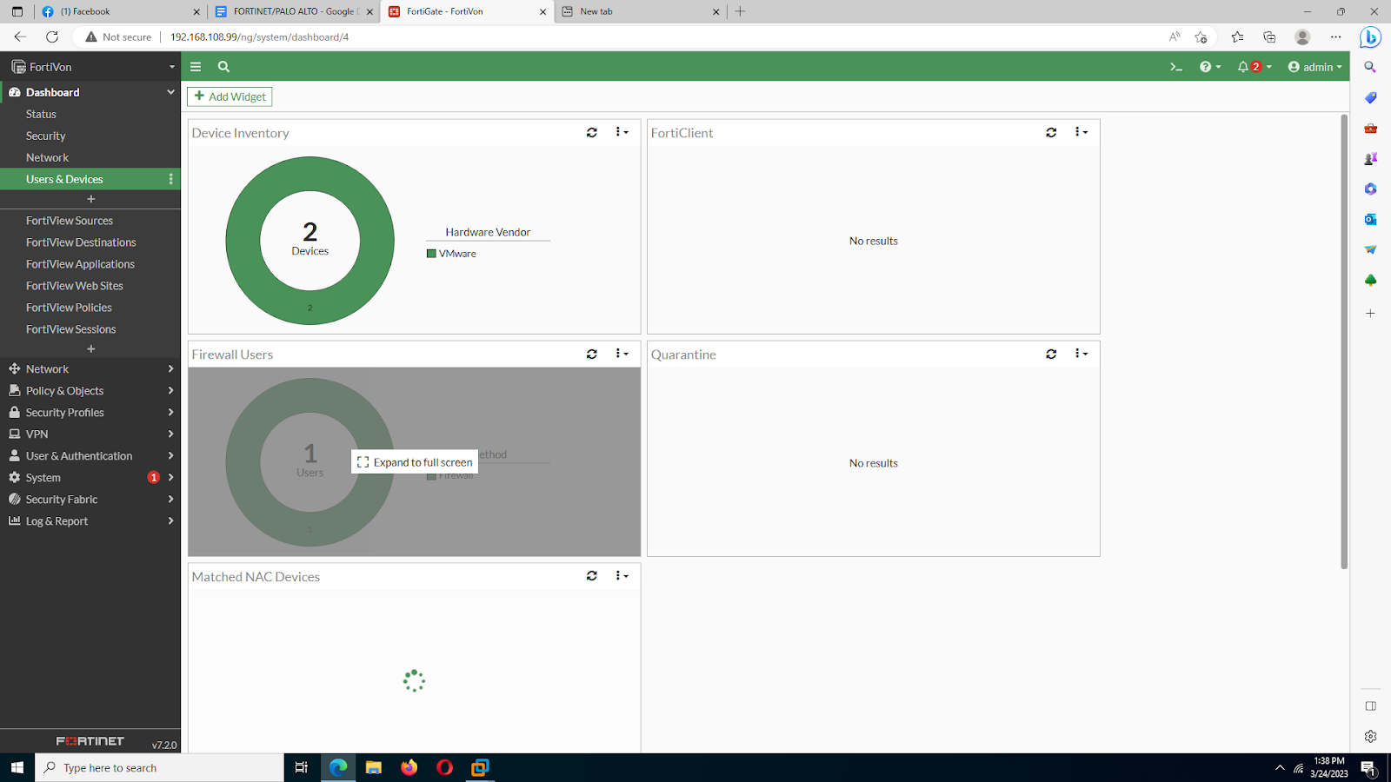Open Device Inventory widget options menu
1391x782 pixels.
tap(622, 132)
